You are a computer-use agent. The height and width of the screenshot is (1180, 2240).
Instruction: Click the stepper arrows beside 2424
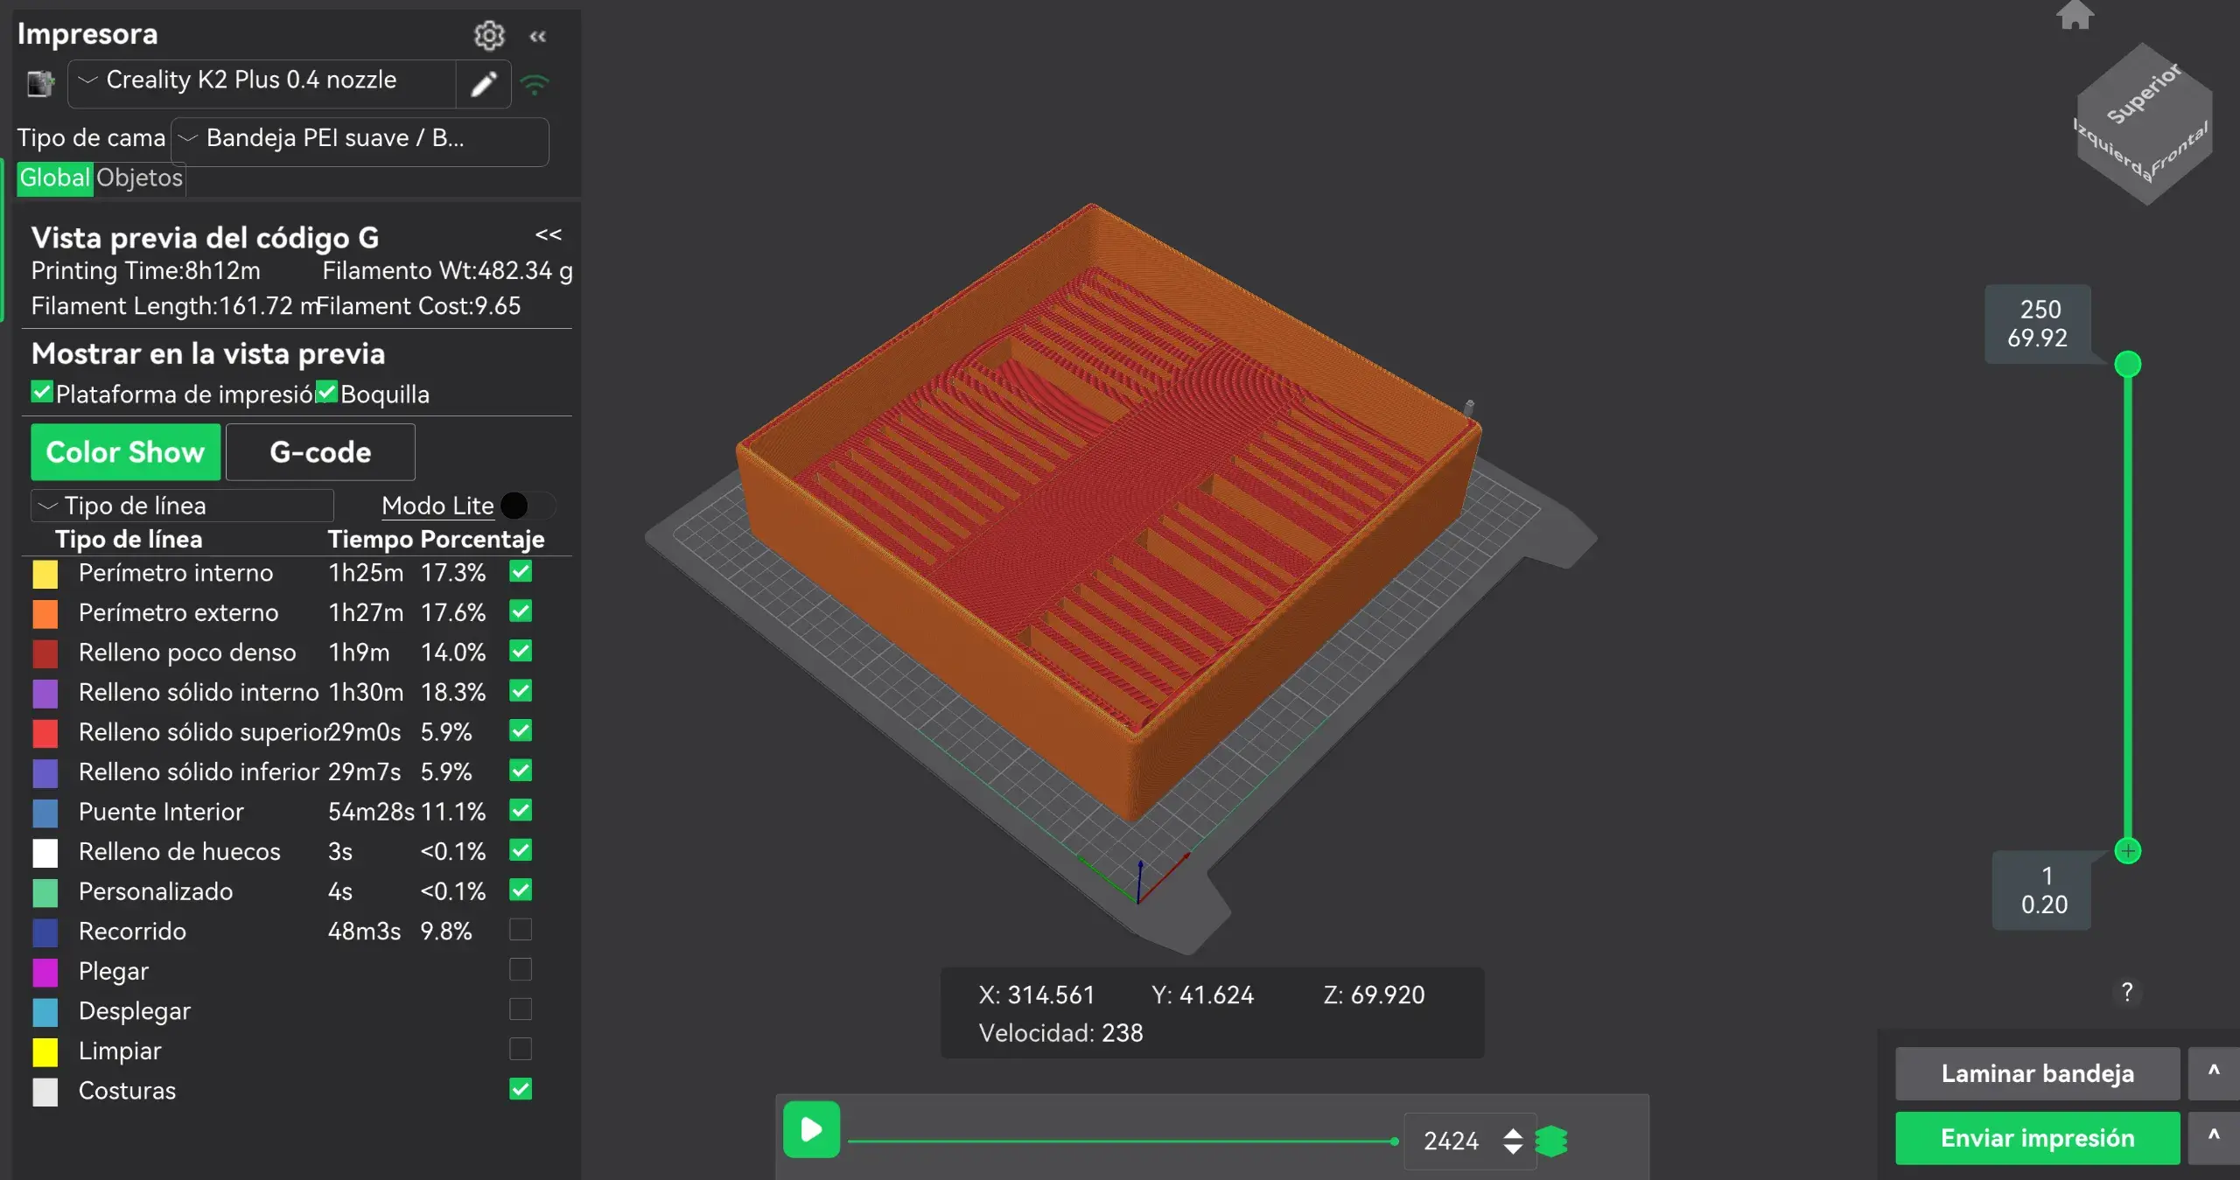click(x=1513, y=1142)
